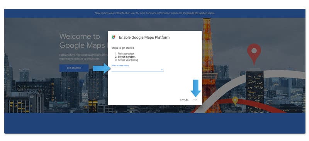Click the dropdown arrow on project selector
Screen dimensions: 309x141
coord(162,69)
